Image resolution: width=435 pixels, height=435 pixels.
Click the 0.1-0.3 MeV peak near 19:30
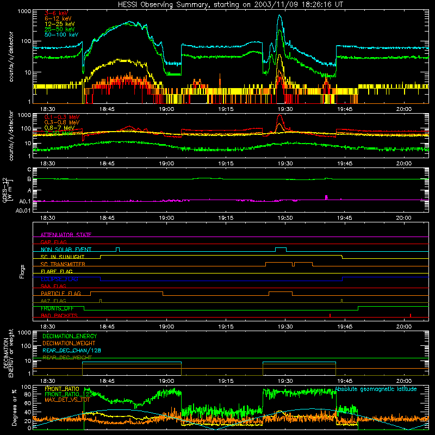[279, 116]
